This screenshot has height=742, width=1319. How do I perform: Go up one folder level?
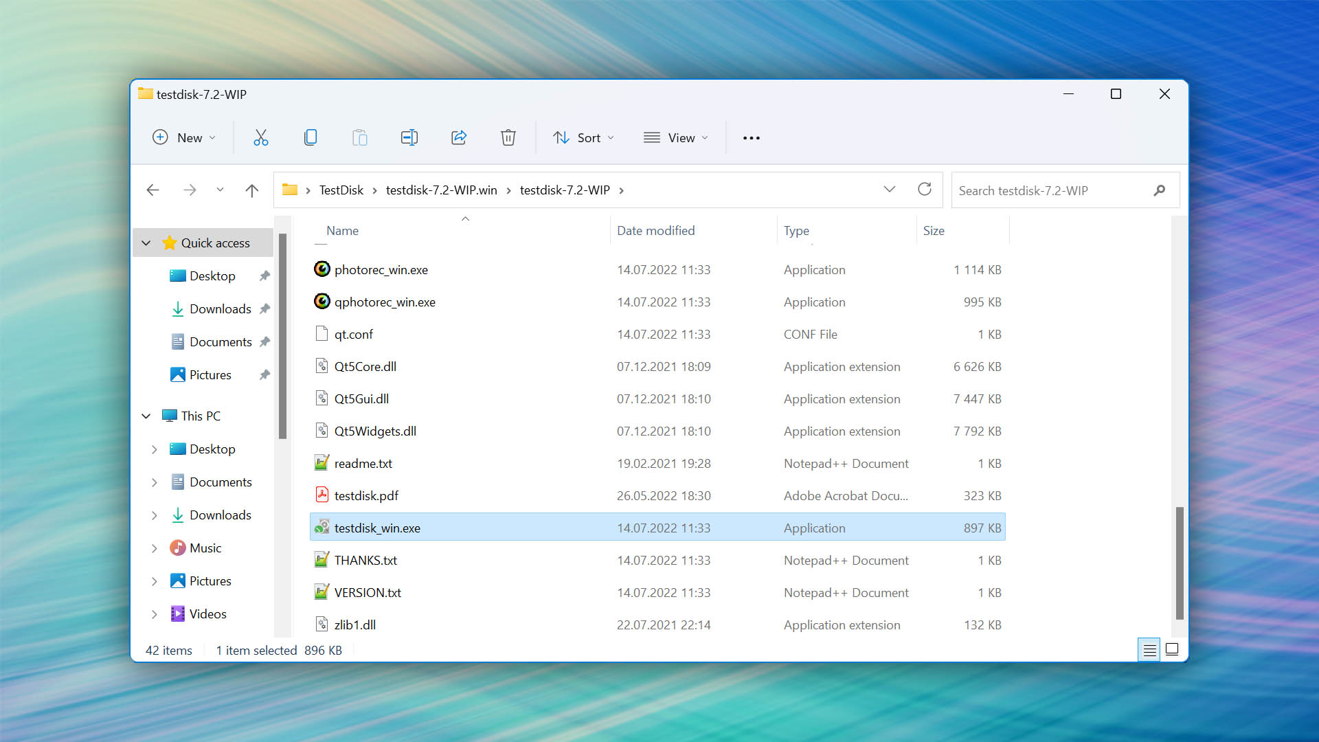pyautogui.click(x=251, y=190)
